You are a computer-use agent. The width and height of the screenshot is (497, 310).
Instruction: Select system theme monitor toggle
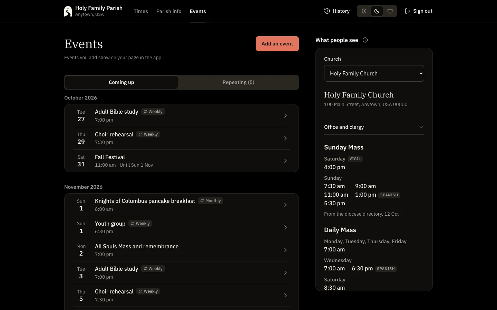coord(390,11)
